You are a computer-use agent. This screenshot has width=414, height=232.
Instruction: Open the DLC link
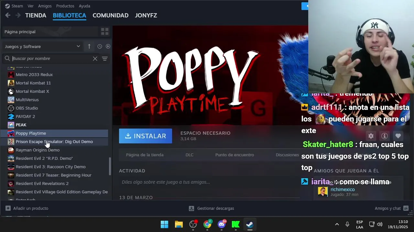190,155
